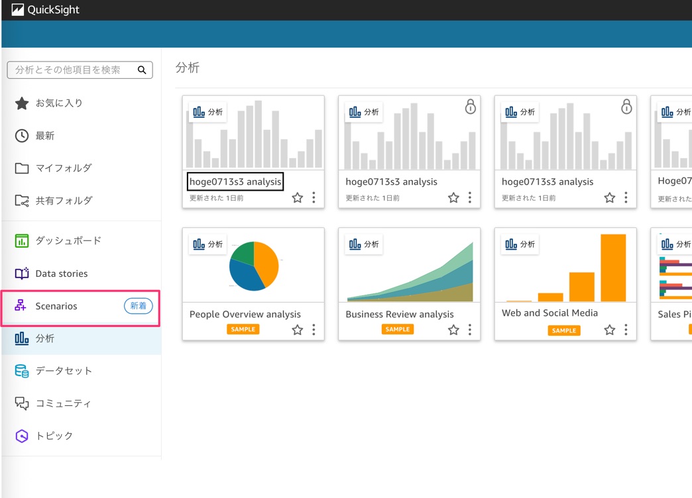Favorite Business Review analysis with its star

click(x=453, y=330)
